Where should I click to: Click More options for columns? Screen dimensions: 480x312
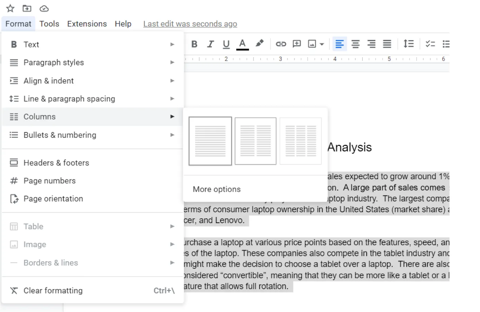point(217,189)
